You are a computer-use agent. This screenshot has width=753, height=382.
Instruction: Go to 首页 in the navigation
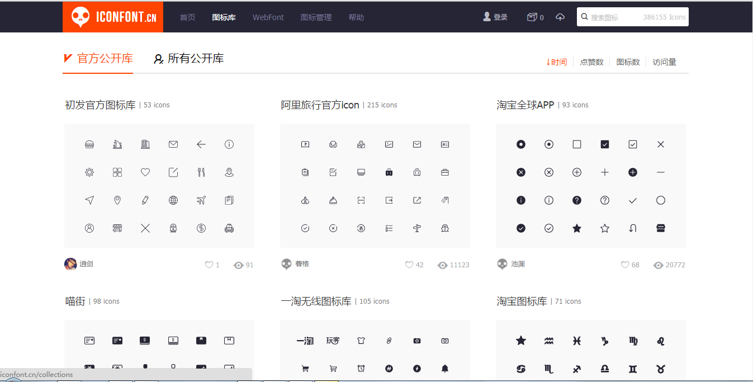pyautogui.click(x=187, y=17)
